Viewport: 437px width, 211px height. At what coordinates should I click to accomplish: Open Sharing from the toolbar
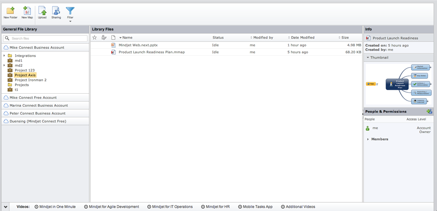(56, 12)
